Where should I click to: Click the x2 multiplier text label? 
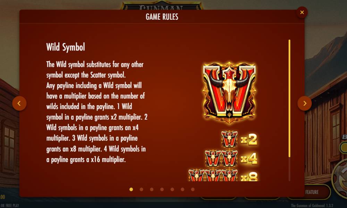click(x=249, y=139)
